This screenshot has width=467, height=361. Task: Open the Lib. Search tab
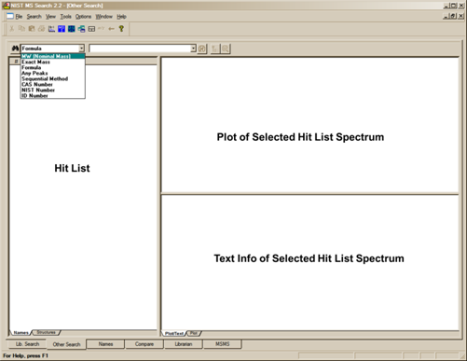point(27,344)
